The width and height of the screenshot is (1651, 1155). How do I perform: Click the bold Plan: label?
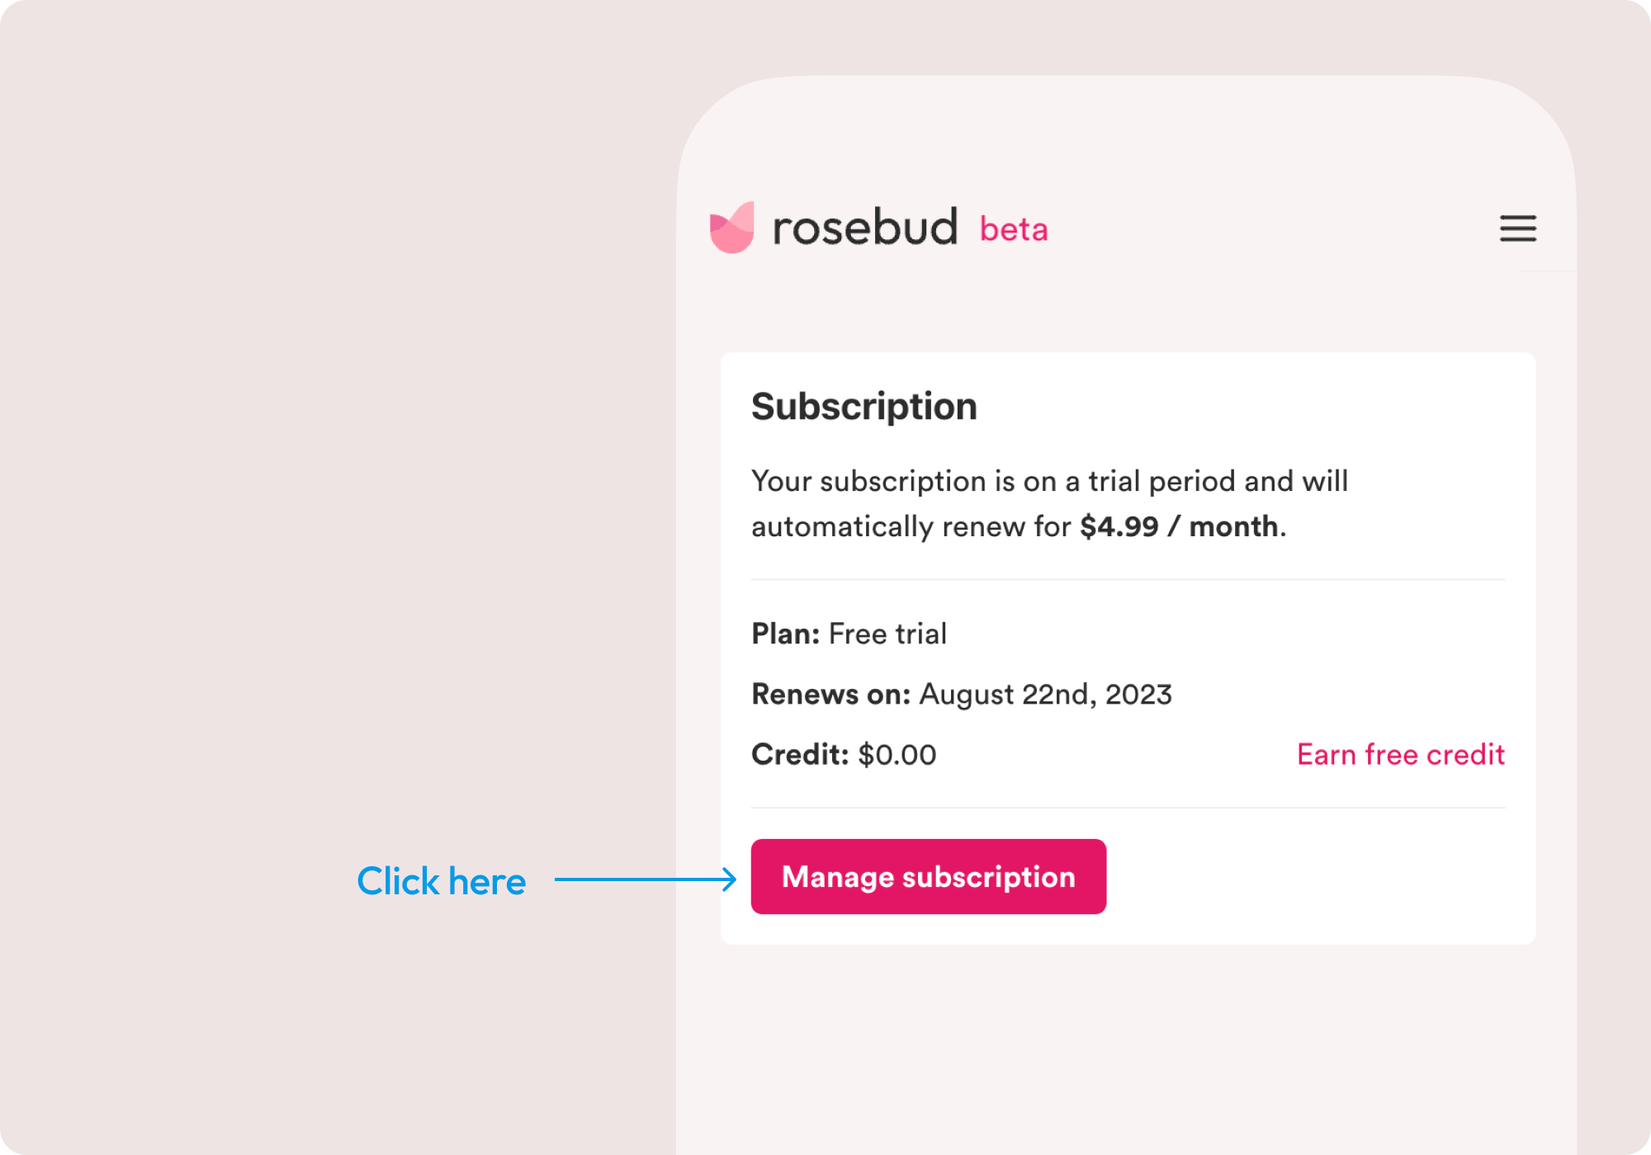(786, 634)
